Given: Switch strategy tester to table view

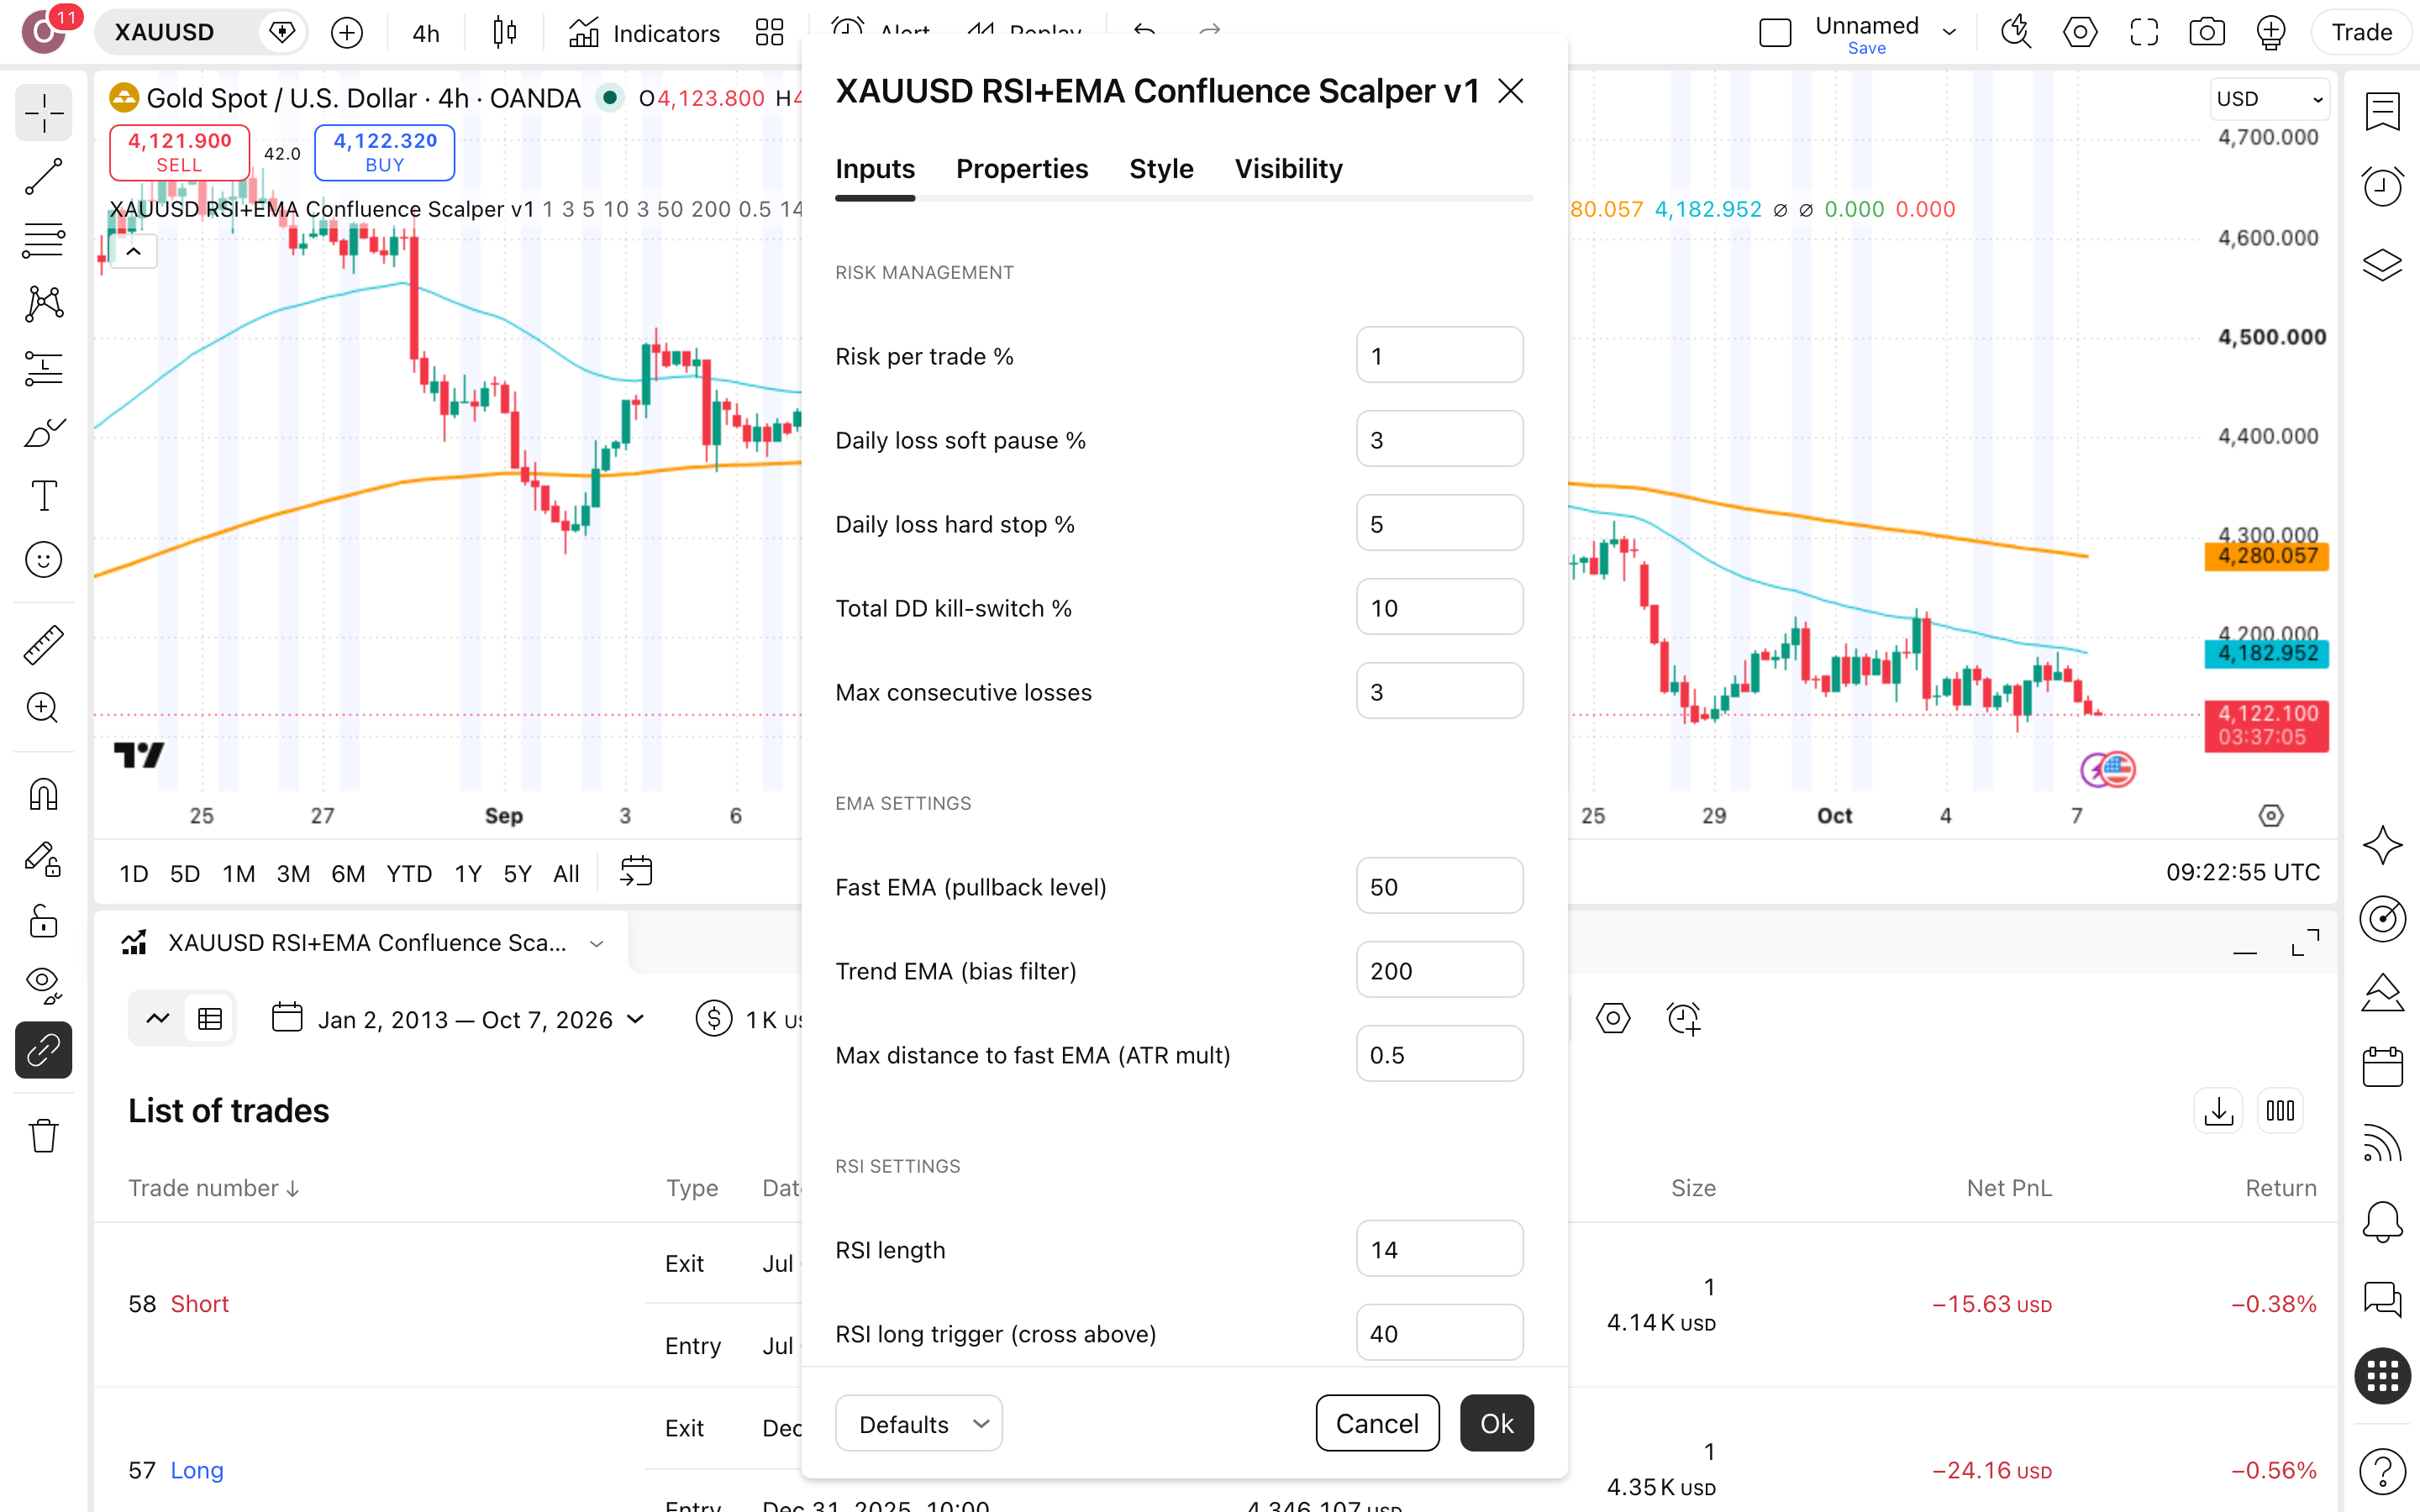Looking at the screenshot, I should (210, 1019).
